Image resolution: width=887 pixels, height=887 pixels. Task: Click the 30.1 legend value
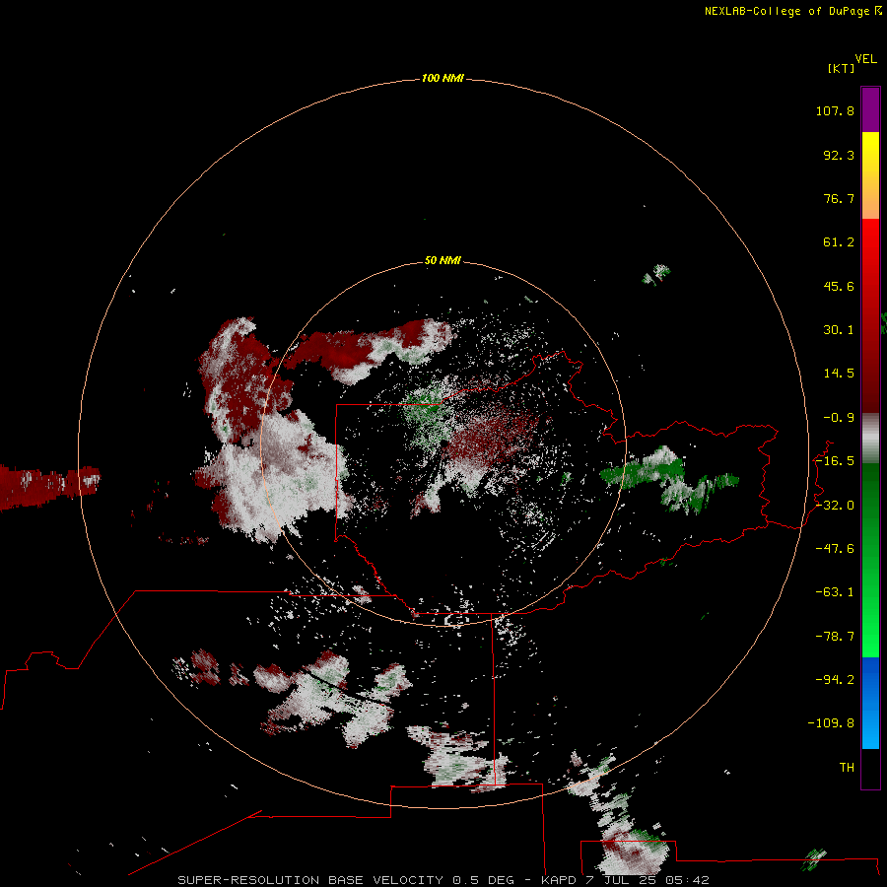(x=839, y=330)
